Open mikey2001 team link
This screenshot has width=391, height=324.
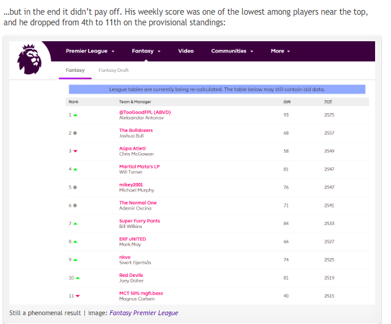[x=131, y=185]
